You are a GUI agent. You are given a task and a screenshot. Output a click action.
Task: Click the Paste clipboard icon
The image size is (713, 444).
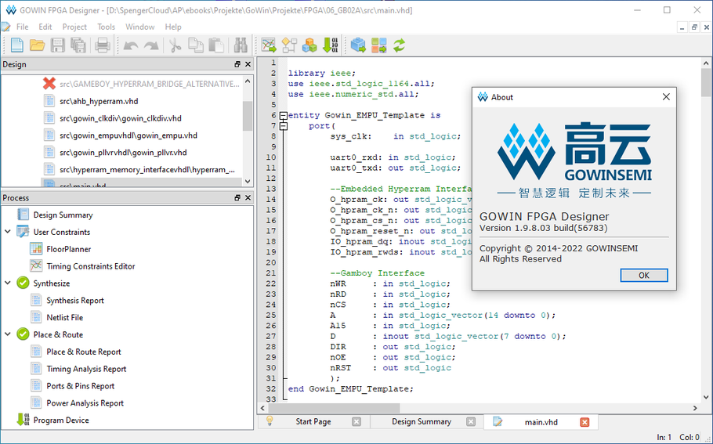(216, 45)
